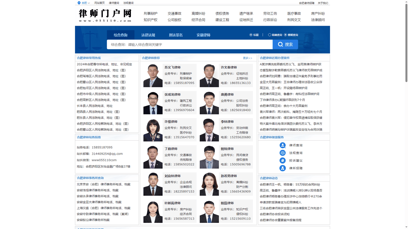Open the 合肥 city dropdown arrow
The height and width of the screenshot is (229, 408).
click(x=89, y=3)
